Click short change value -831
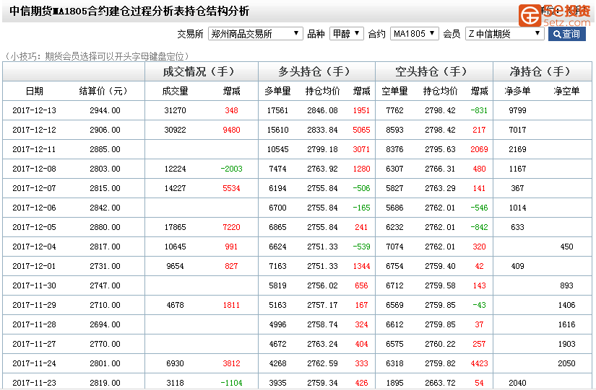This screenshot has width=596, height=390. [x=479, y=110]
